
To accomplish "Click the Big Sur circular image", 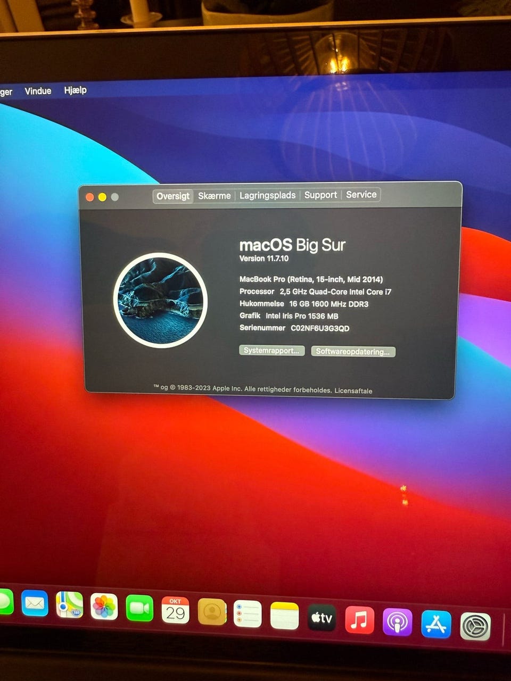I will 160,300.
